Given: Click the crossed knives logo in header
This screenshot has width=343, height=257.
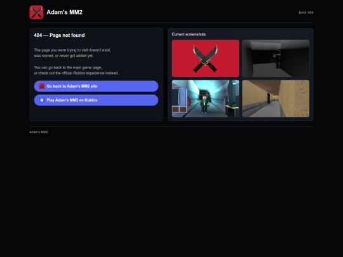Looking at the screenshot, I should point(36,12).
